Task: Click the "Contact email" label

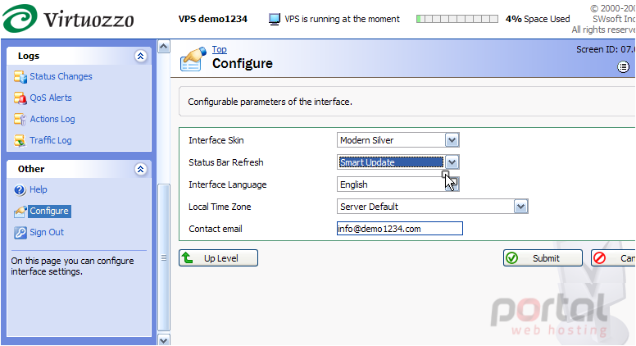Action: click(216, 229)
